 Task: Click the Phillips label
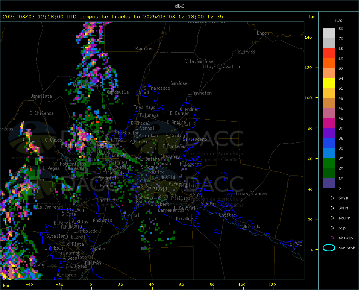[x=181, y=198]
